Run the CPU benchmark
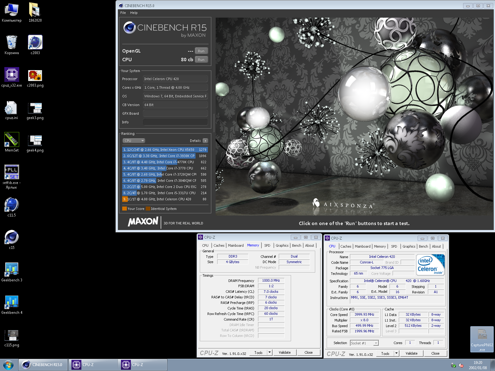The image size is (495, 371). (201, 60)
